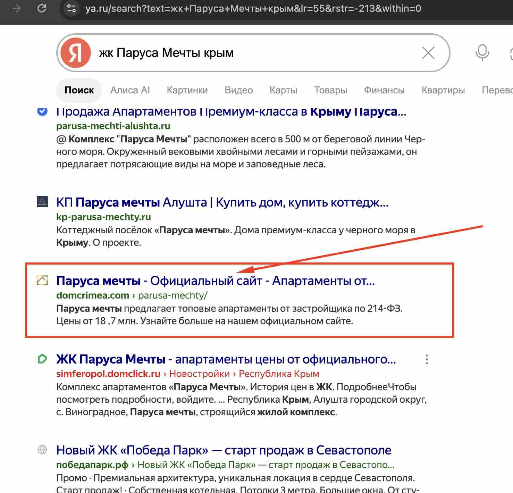Open three-dot menu for Domclick result
Image resolution: width=513 pixels, height=493 pixels.
pos(427,359)
